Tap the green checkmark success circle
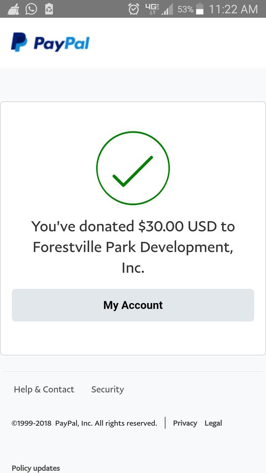 [133, 168]
